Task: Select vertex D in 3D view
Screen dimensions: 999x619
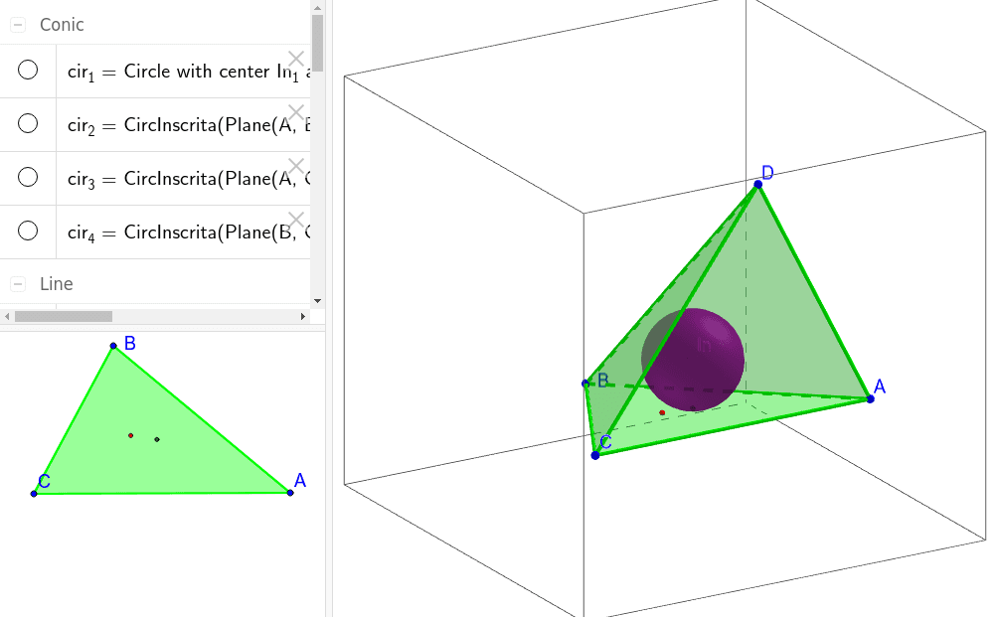Action: 757,185
